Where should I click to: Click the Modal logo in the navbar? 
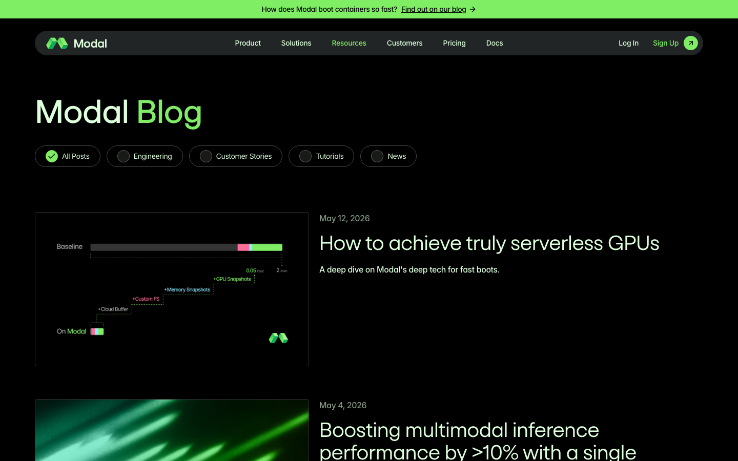pyautogui.click(x=77, y=43)
